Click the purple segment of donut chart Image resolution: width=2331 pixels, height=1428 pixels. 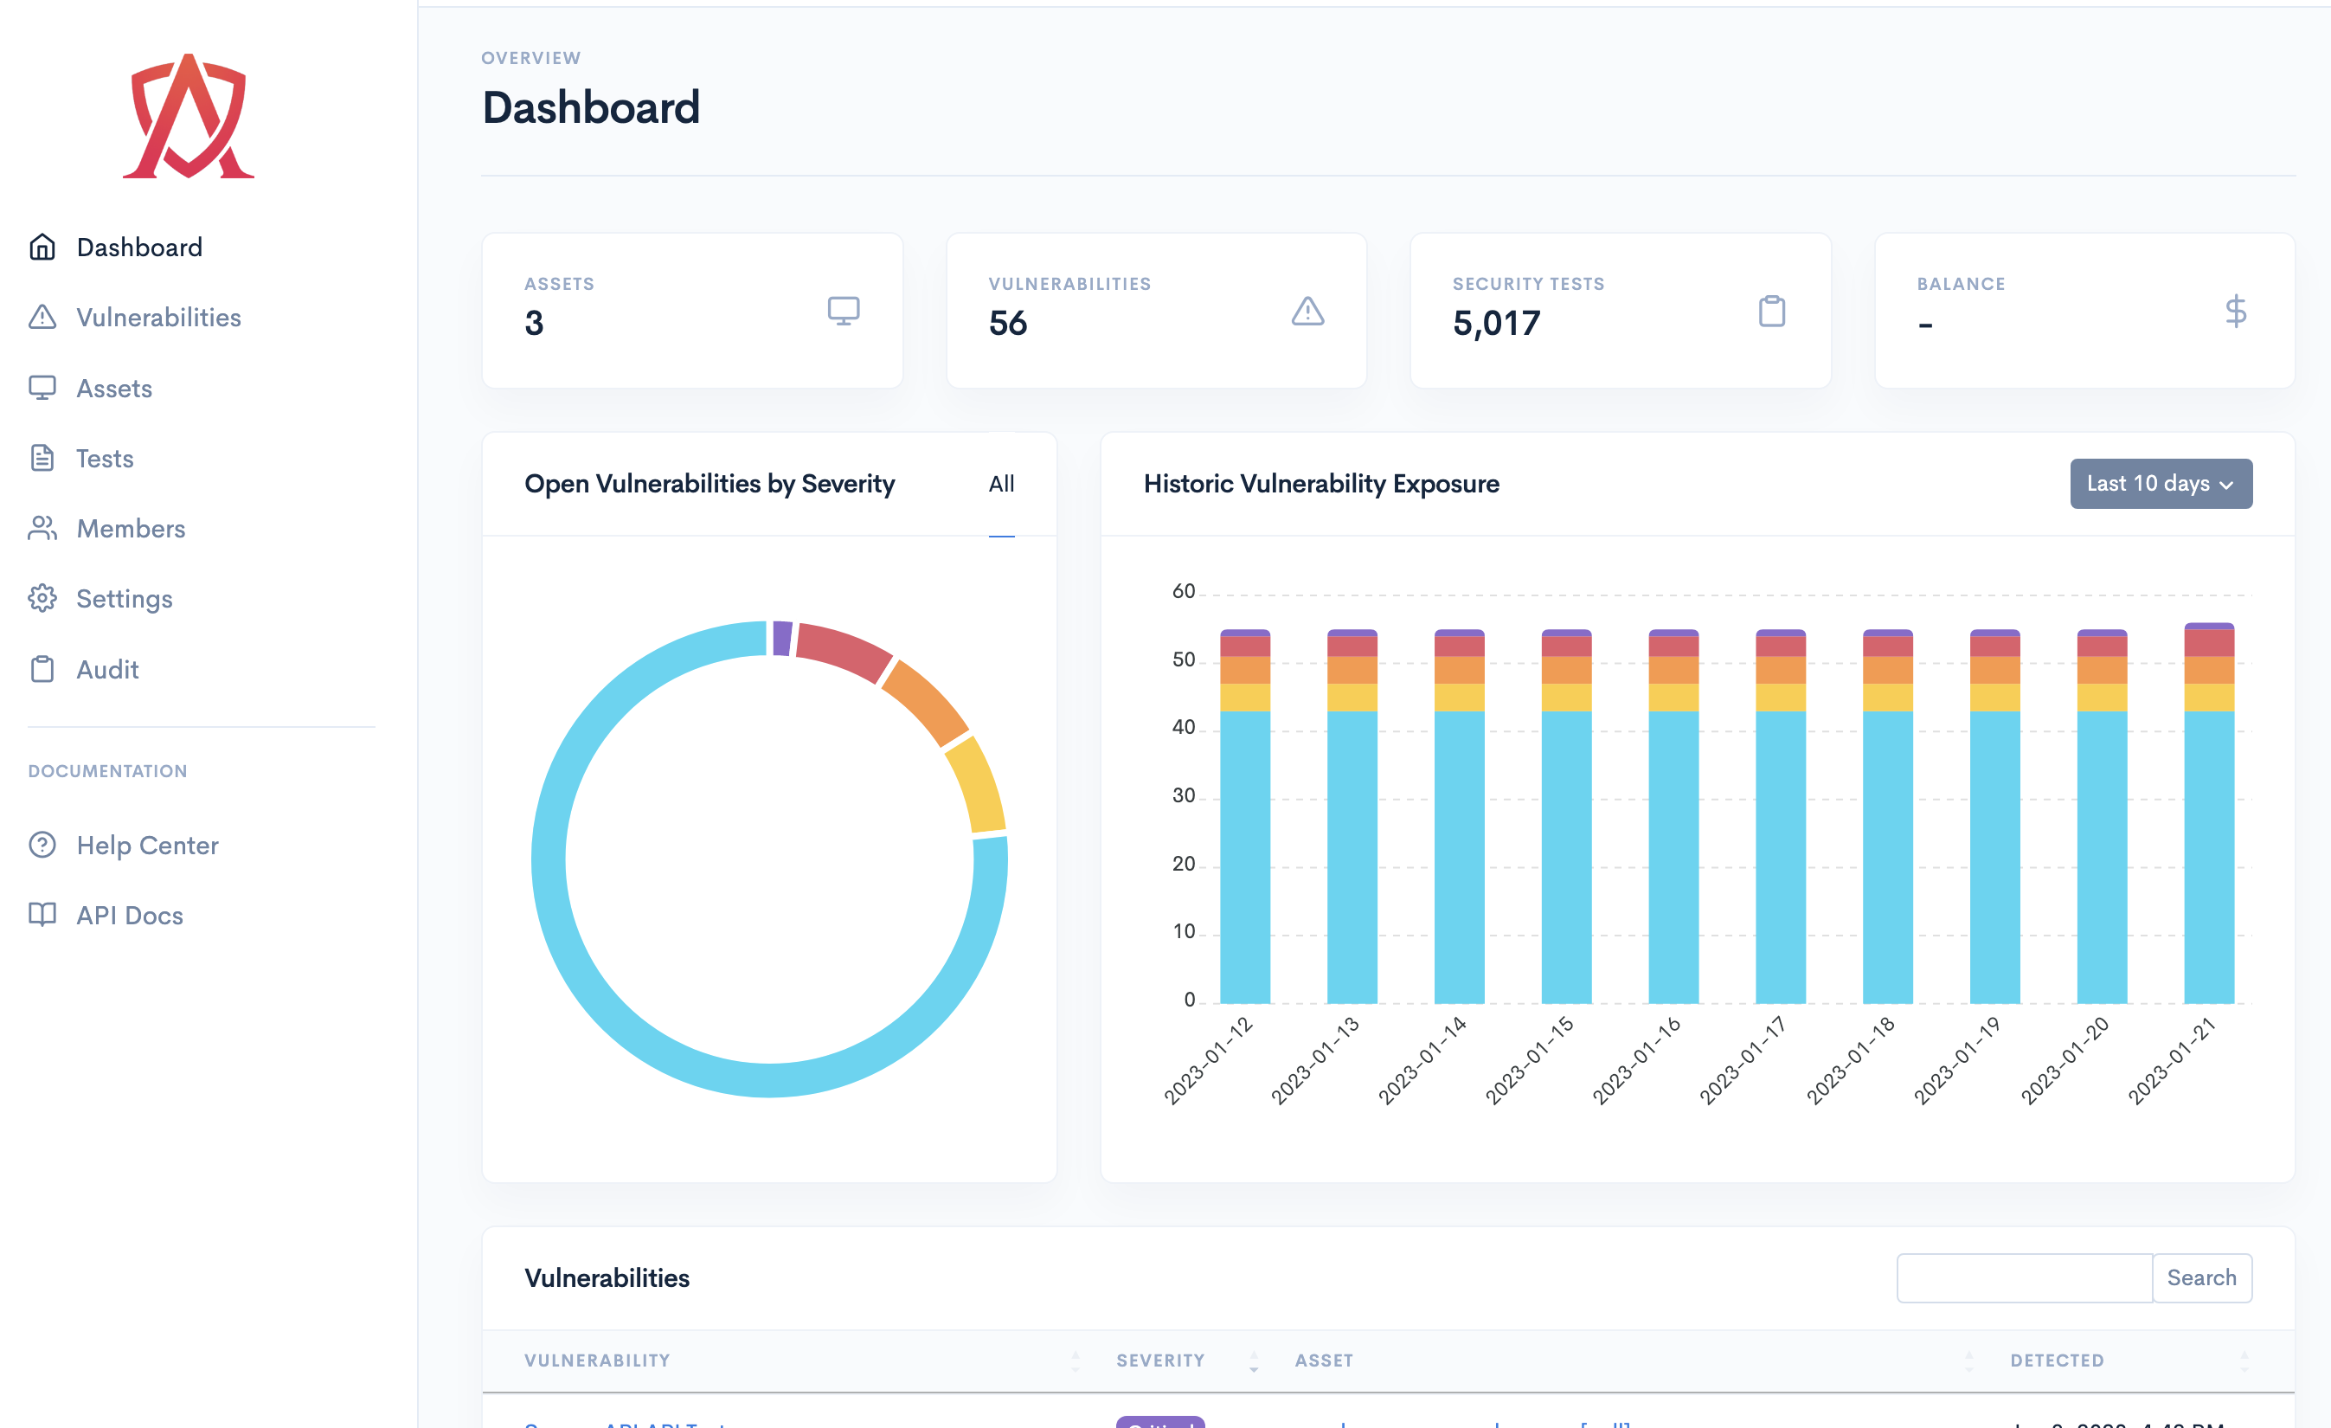(782, 638)
